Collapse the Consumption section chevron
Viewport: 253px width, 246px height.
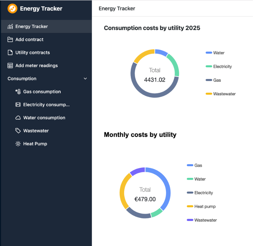(85, 79)
